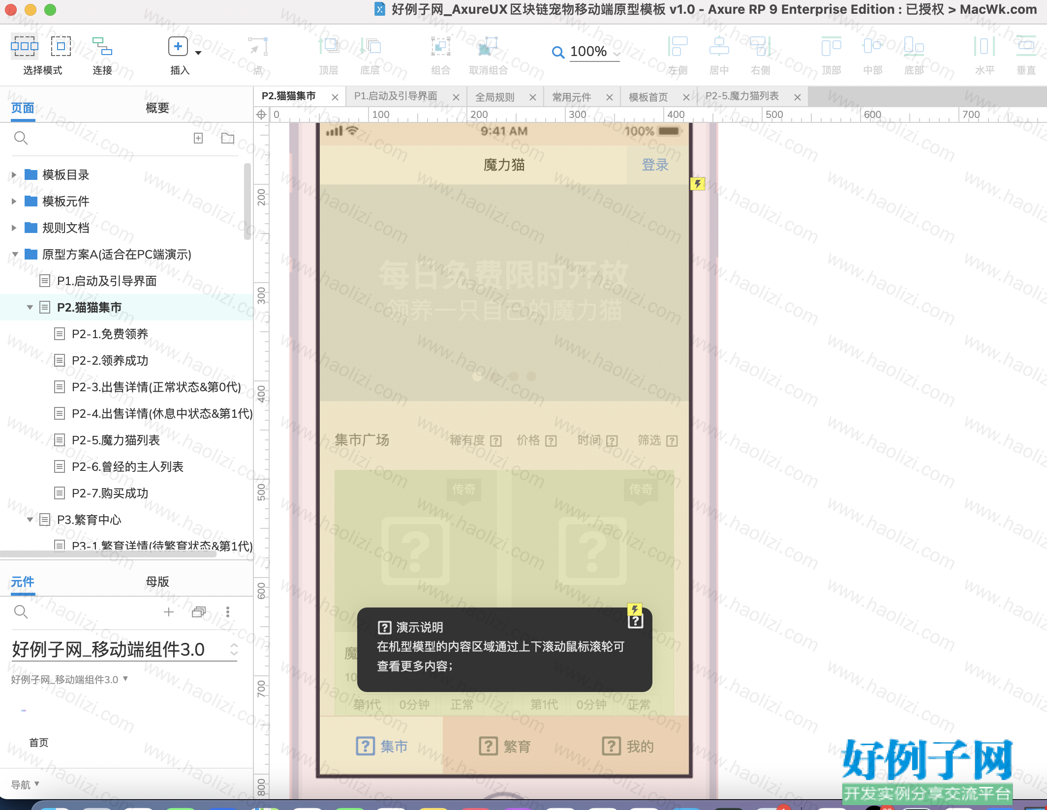Select the contained selection mode icon

61,47
